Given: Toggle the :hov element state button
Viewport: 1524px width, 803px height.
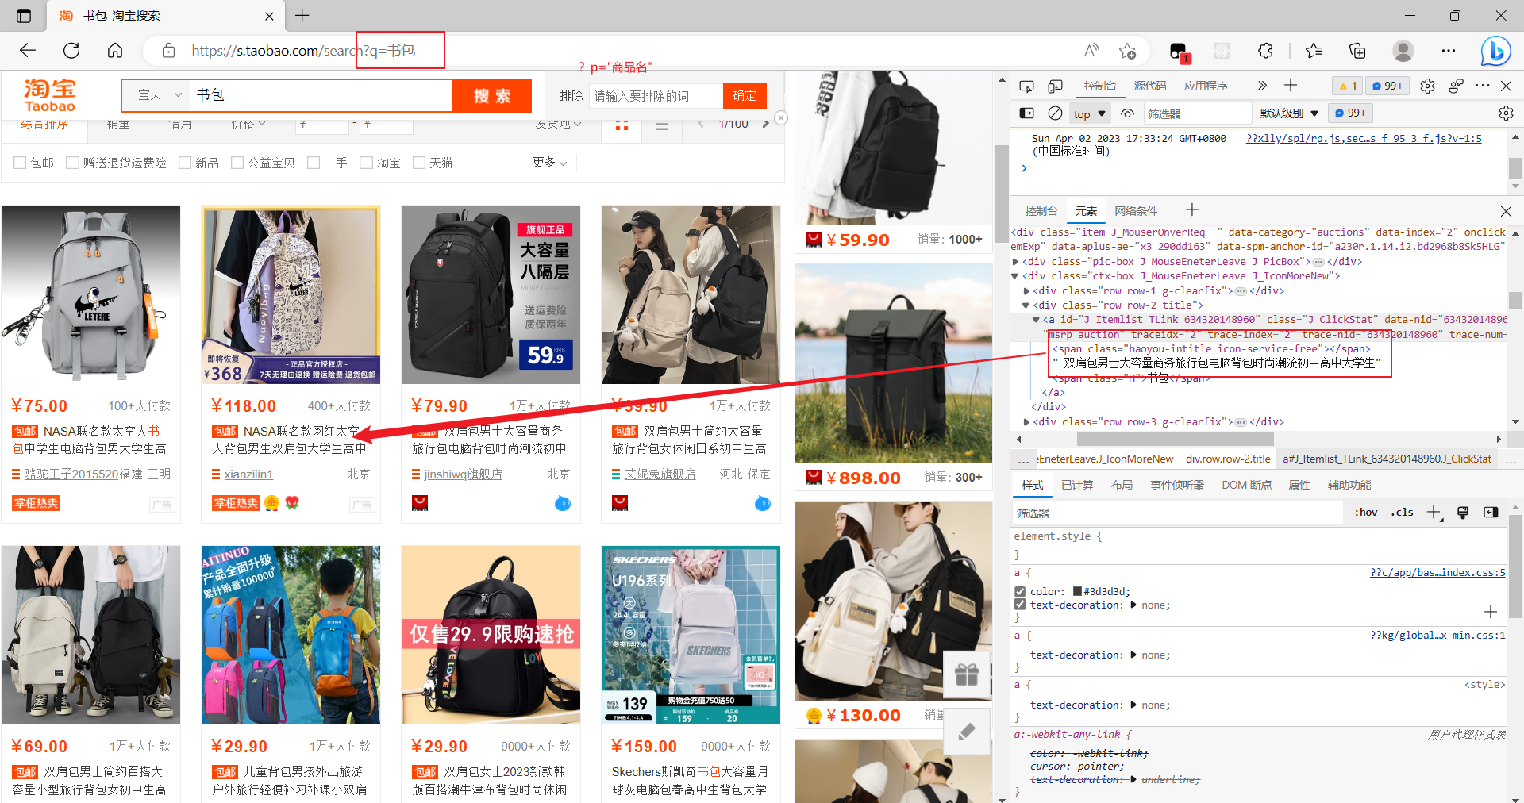Looking at the screenshot, I should 1365,513.
